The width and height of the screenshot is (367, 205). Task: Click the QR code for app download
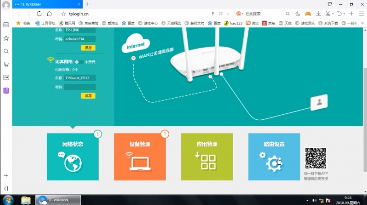pyautogui.click(x=315, y=158)
